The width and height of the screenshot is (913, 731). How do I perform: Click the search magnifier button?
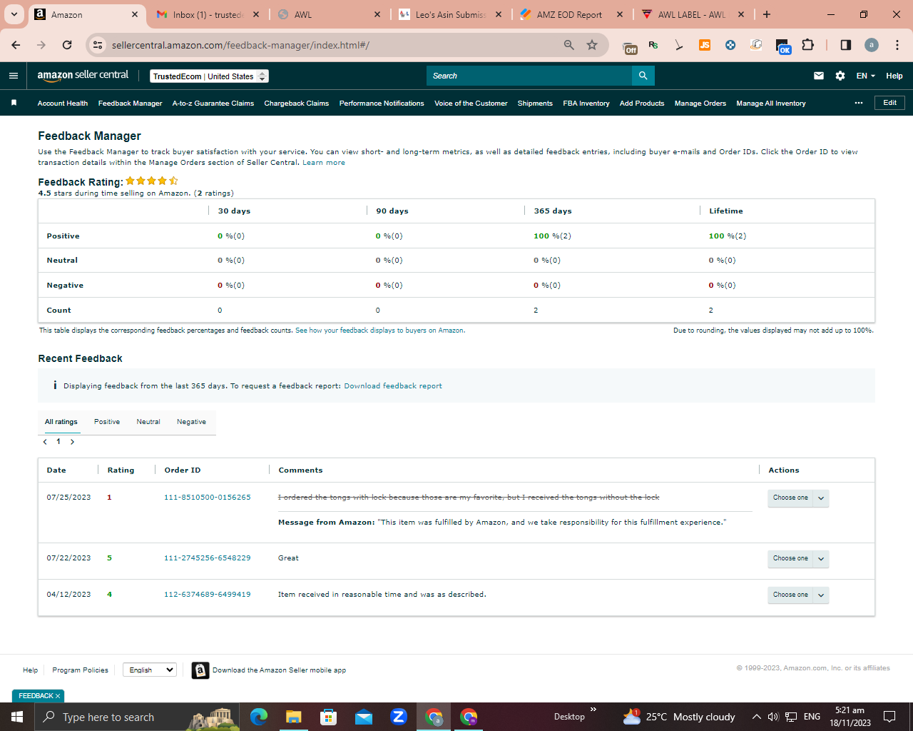tap(643, 76)
